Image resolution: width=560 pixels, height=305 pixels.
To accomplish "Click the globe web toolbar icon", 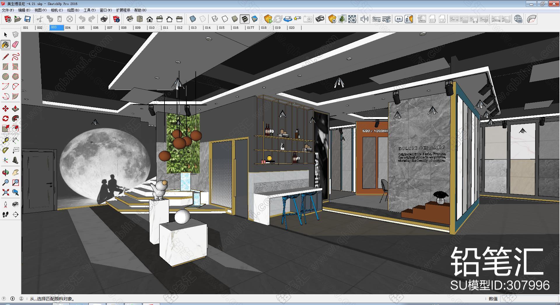I will coord(518,19).
